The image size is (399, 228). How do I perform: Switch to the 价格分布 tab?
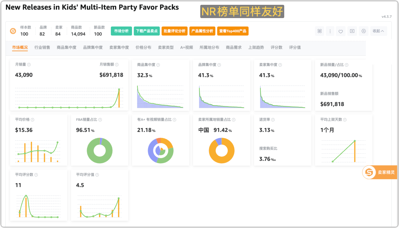(143, 47)
